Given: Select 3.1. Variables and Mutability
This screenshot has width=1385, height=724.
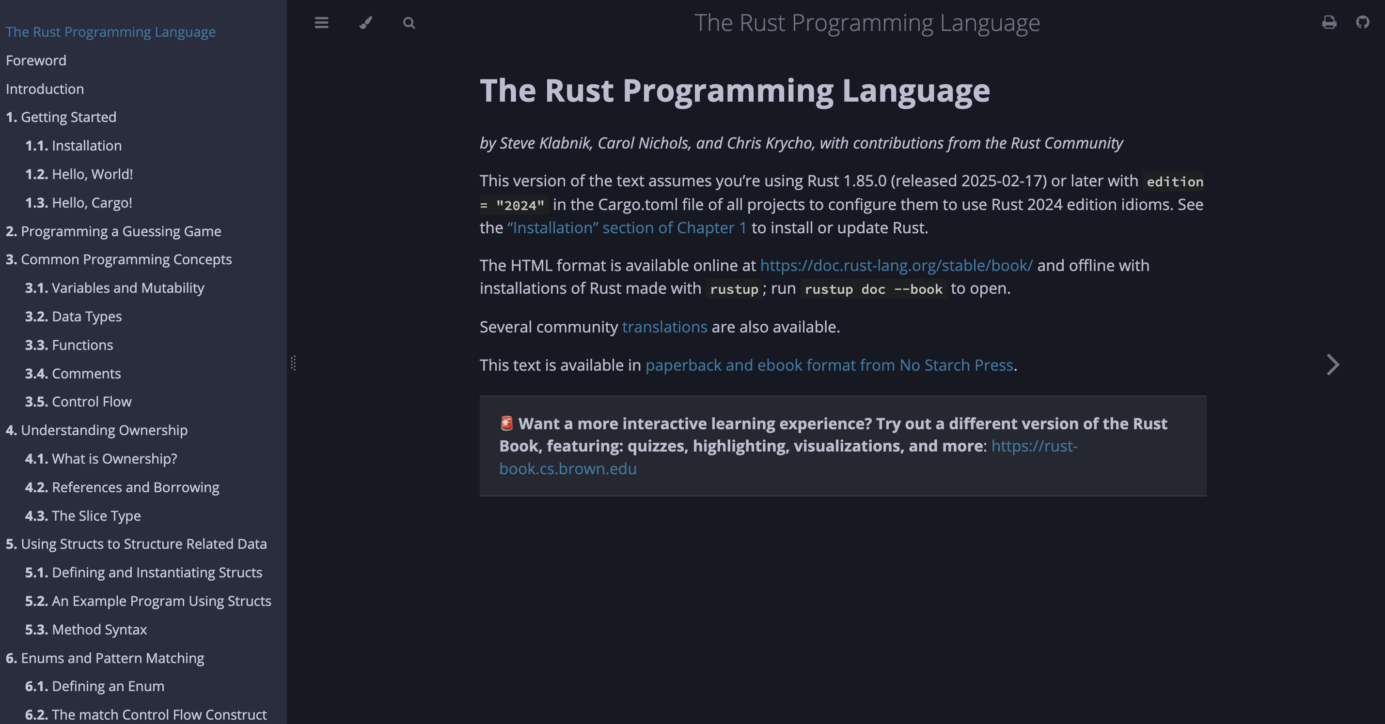Looking at the screenshot, I should tap(115, 288).
